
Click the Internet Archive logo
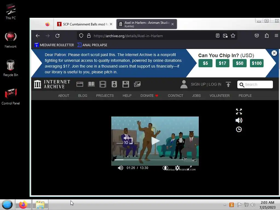tap(52, 84)
